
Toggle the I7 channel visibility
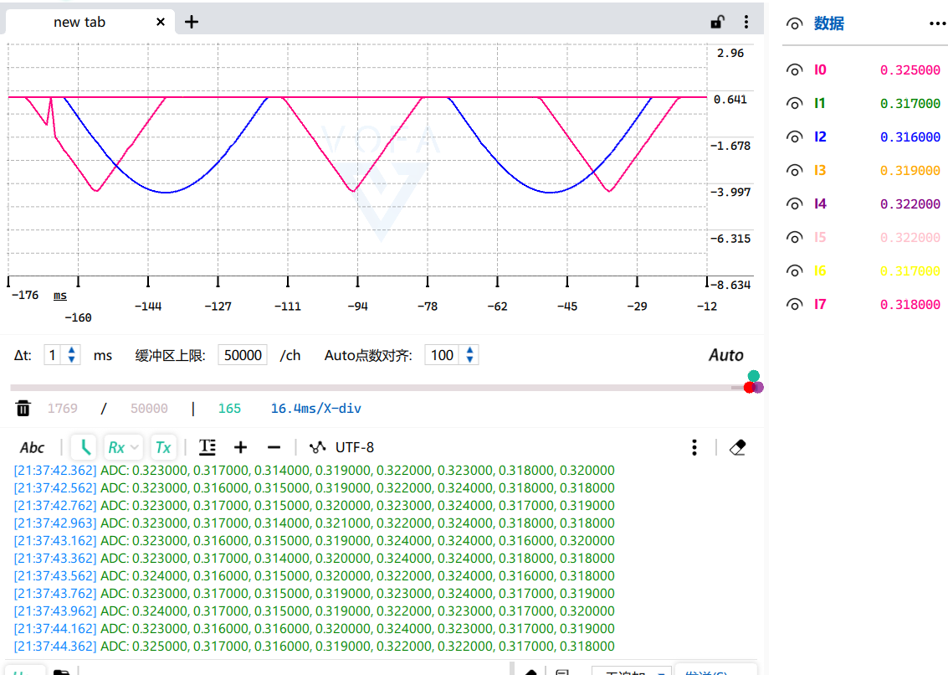tap(794, 305)
